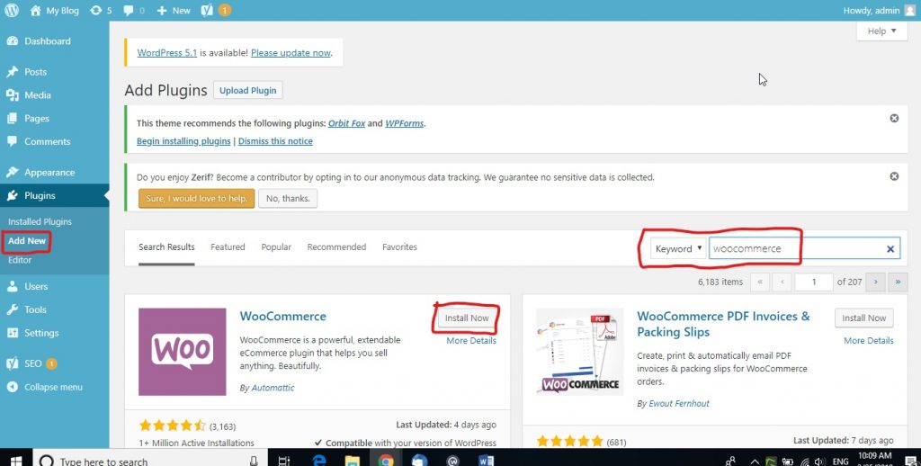Screen dimensions: 921x466
Task: Switch to the Search Results tab
Action: 166,247
